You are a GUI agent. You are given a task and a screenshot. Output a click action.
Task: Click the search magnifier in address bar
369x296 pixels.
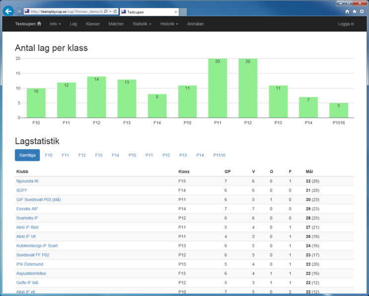coord(106,11)
